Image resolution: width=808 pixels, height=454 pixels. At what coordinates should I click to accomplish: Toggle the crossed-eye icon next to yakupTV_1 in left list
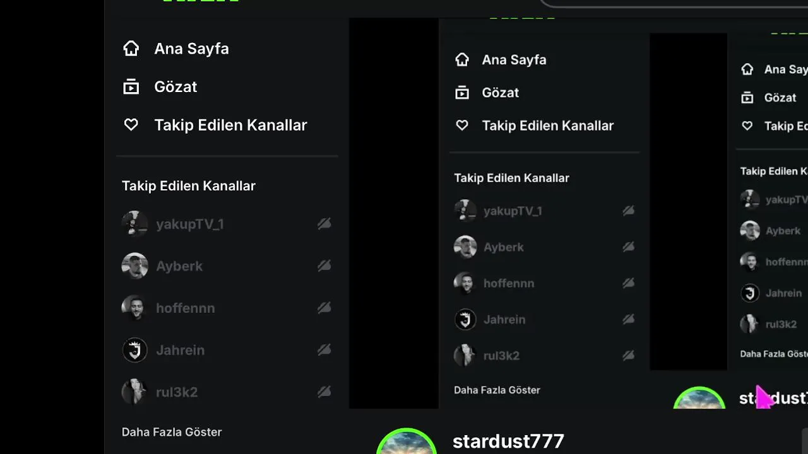pyautogui.click(x=324, y=224)
